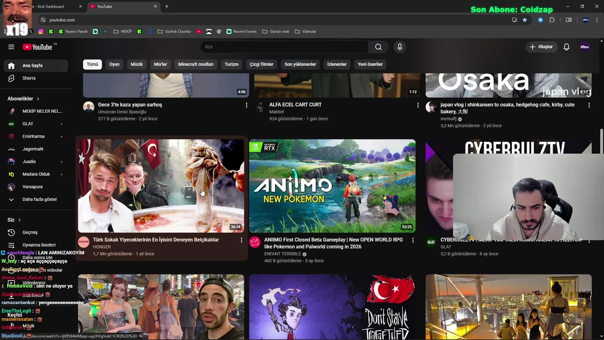This screenshot has width=604, height=340.
Task: Open the ENFANT TERRIBLE channel avatar
Action: pyautogui.click(x=255, y=242)
